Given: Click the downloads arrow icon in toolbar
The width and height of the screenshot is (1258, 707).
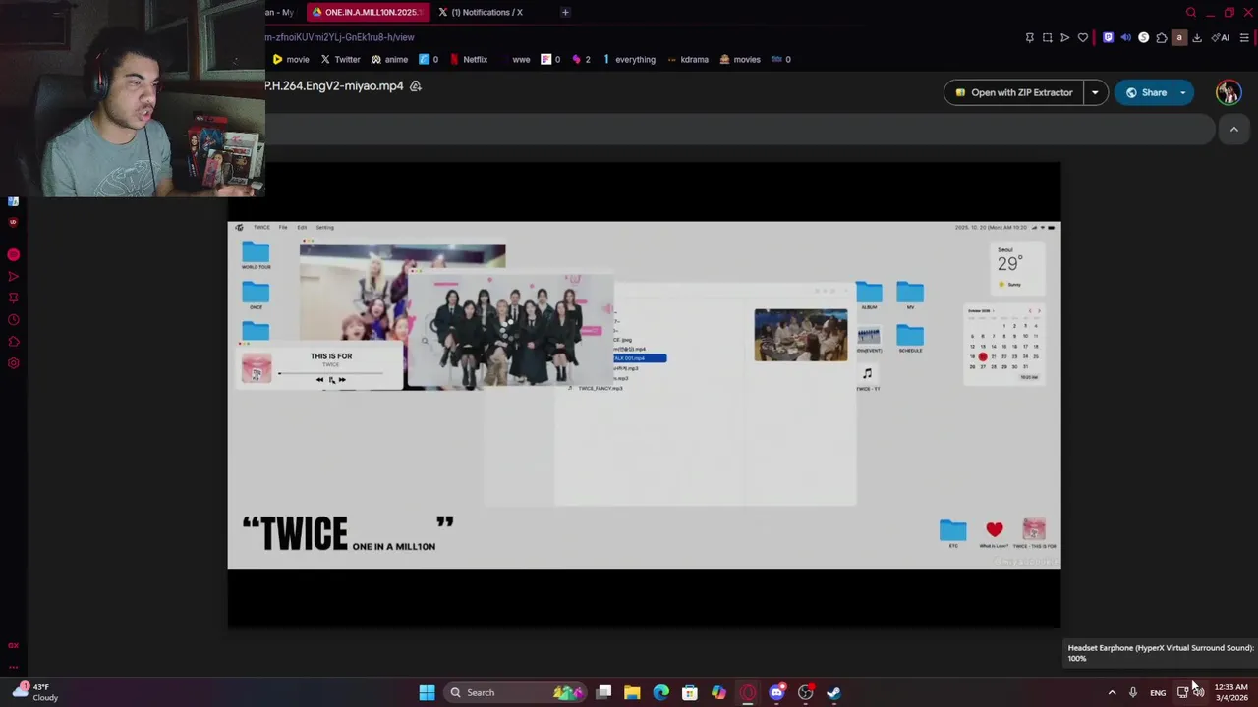Looking at the screenshot, I should pos(1197,37).
